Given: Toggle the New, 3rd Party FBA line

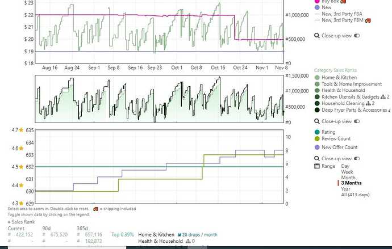Looking at the screenshot, I should pos(339,14).
